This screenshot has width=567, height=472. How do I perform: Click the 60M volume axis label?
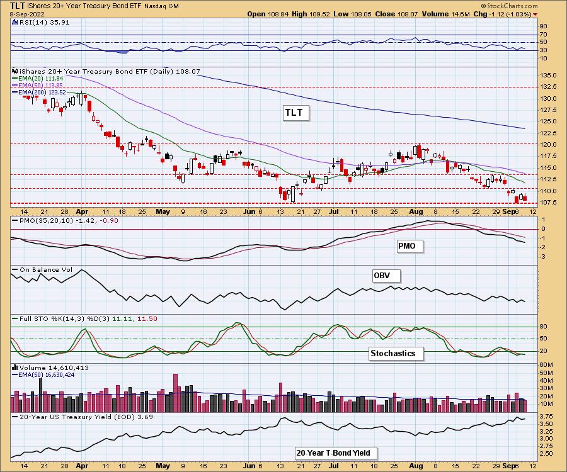(546, 365)
